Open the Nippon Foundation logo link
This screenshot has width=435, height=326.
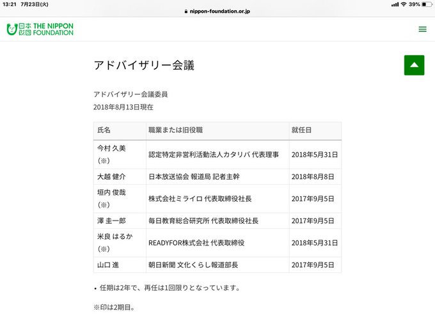tap(40, 29)
